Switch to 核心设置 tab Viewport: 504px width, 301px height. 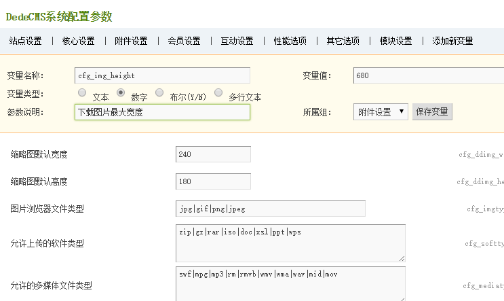tap(79, 41)
